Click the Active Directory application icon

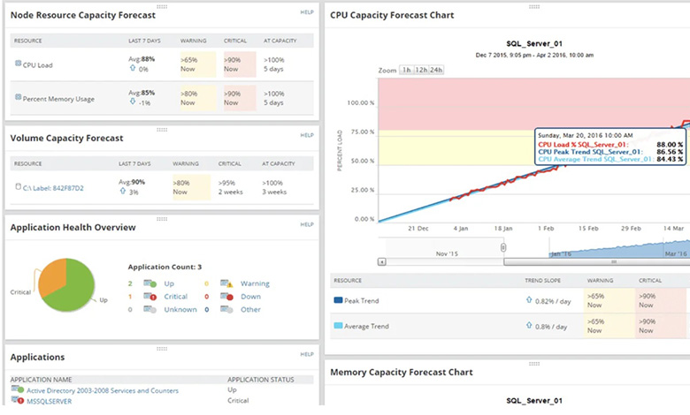[18, 389]
